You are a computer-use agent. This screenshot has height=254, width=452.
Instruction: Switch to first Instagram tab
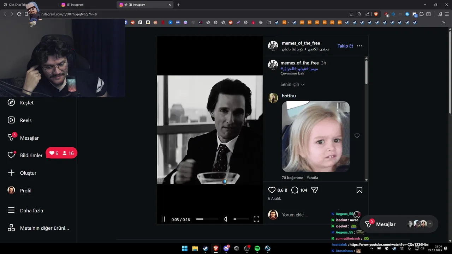pyautogui.click(x=87, y=5)
